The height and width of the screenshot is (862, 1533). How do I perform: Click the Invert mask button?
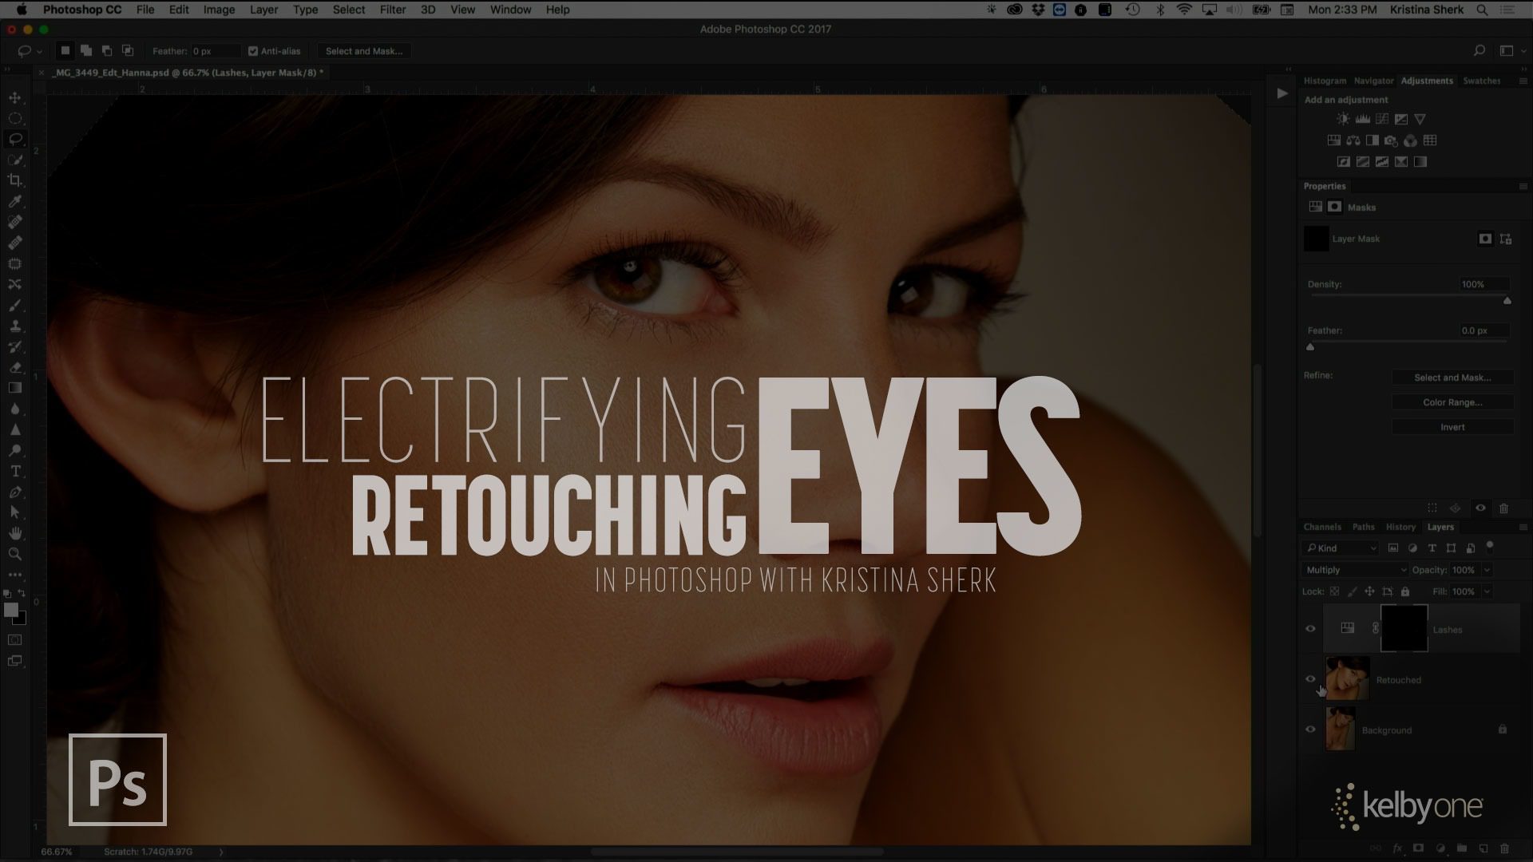coord(1452,427)
